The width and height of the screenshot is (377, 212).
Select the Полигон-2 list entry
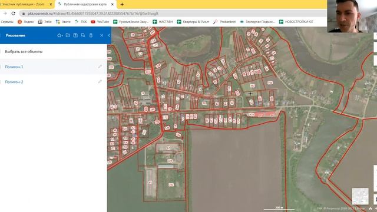click(x=54, y=82)
